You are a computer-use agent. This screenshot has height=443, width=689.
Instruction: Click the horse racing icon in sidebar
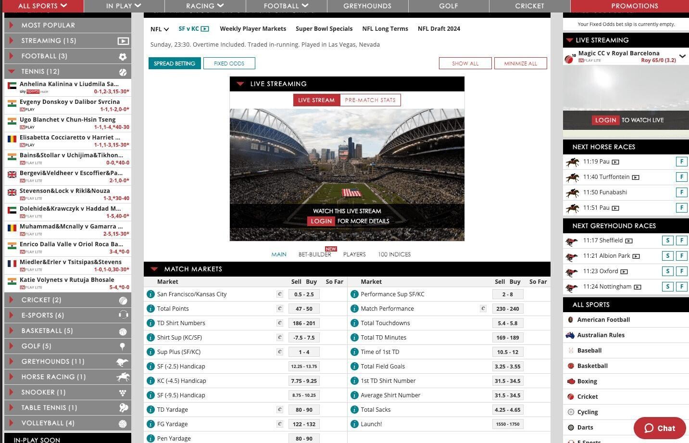[x=123, y=377]
